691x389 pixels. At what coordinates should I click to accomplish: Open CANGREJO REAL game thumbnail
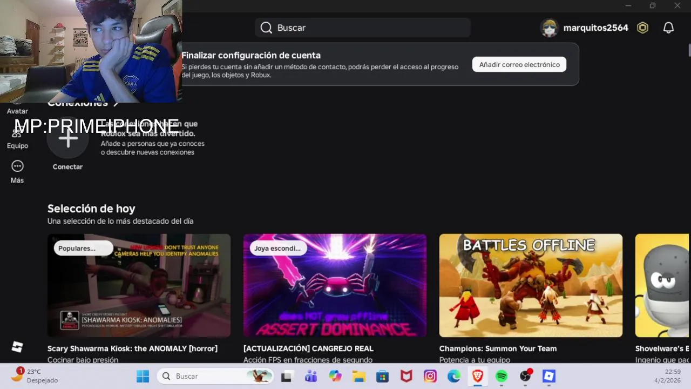tap(335, 285)
